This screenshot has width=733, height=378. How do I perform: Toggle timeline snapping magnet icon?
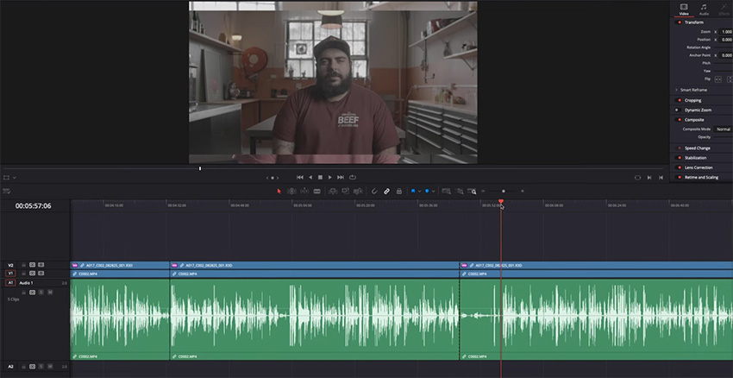tap(374, 191)
